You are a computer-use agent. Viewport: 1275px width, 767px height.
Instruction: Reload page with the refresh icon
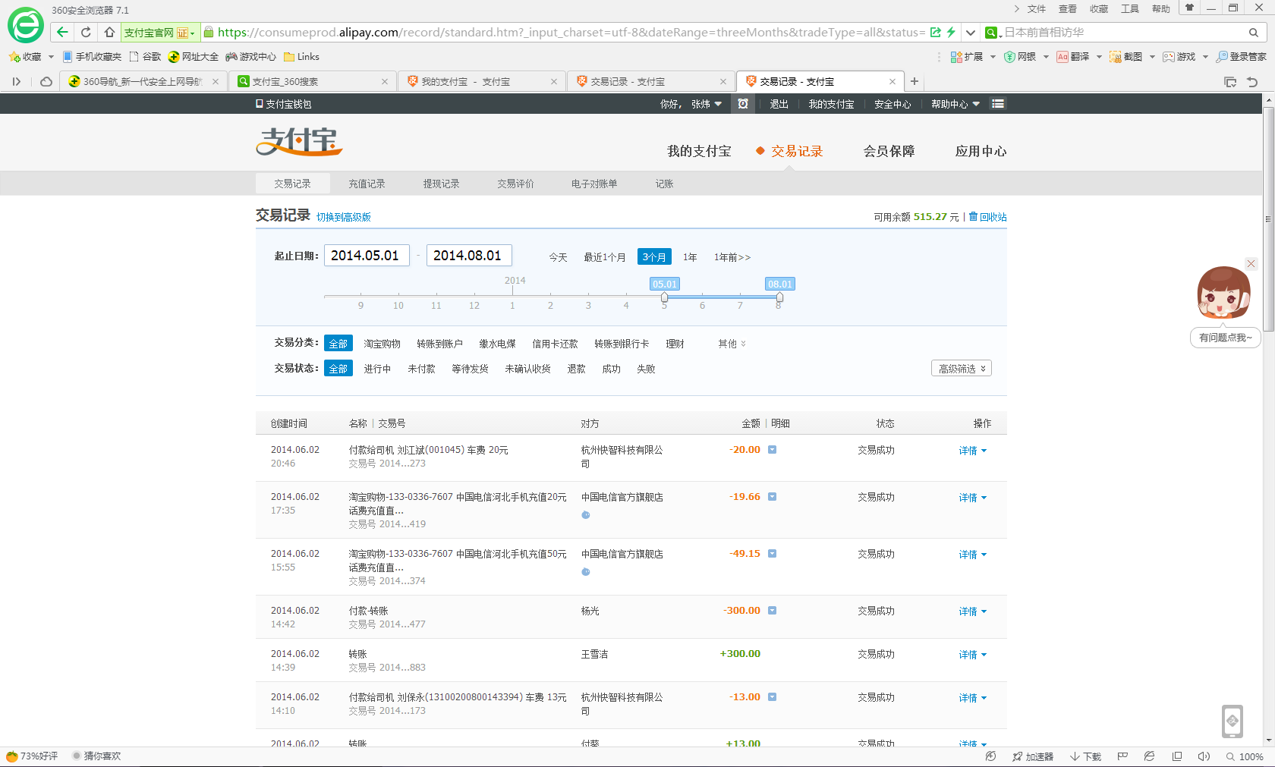pyautogui.click(x=86, y=32)
